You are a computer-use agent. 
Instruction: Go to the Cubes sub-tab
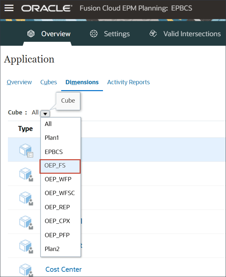[49, 82]
